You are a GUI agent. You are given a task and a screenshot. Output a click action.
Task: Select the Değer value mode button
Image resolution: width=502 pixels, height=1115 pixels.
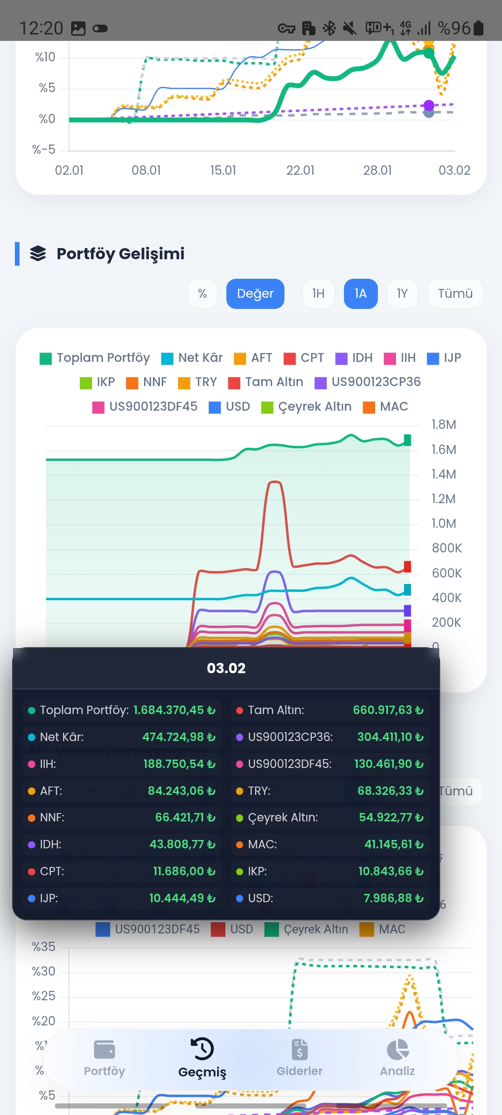pyautogui.click(x=255, y=294)
